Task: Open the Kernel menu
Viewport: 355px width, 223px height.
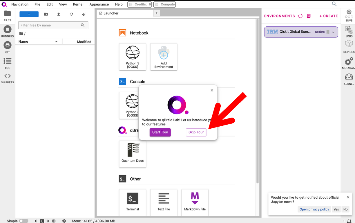Action: point(78,4)
